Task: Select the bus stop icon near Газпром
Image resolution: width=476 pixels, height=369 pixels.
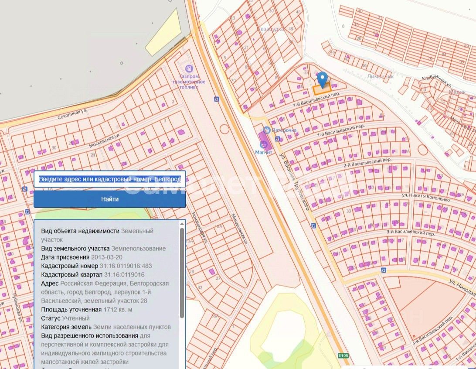Action: coord(217,99)
